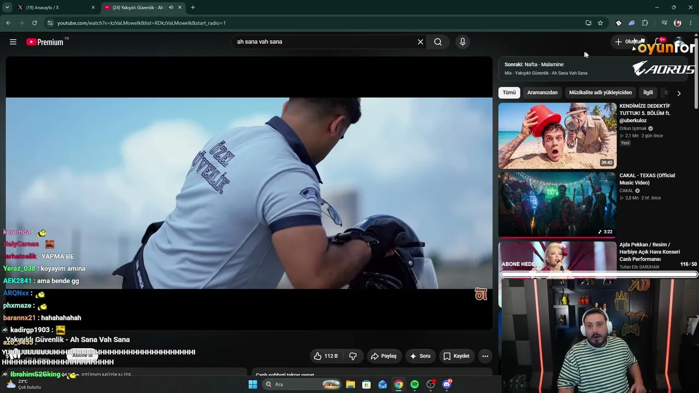This screenshot has height=393, width=699.
Task: Open KENDİMİZE DEDEKTİF TUTTUK video title
Action: [x=645, y=113]
